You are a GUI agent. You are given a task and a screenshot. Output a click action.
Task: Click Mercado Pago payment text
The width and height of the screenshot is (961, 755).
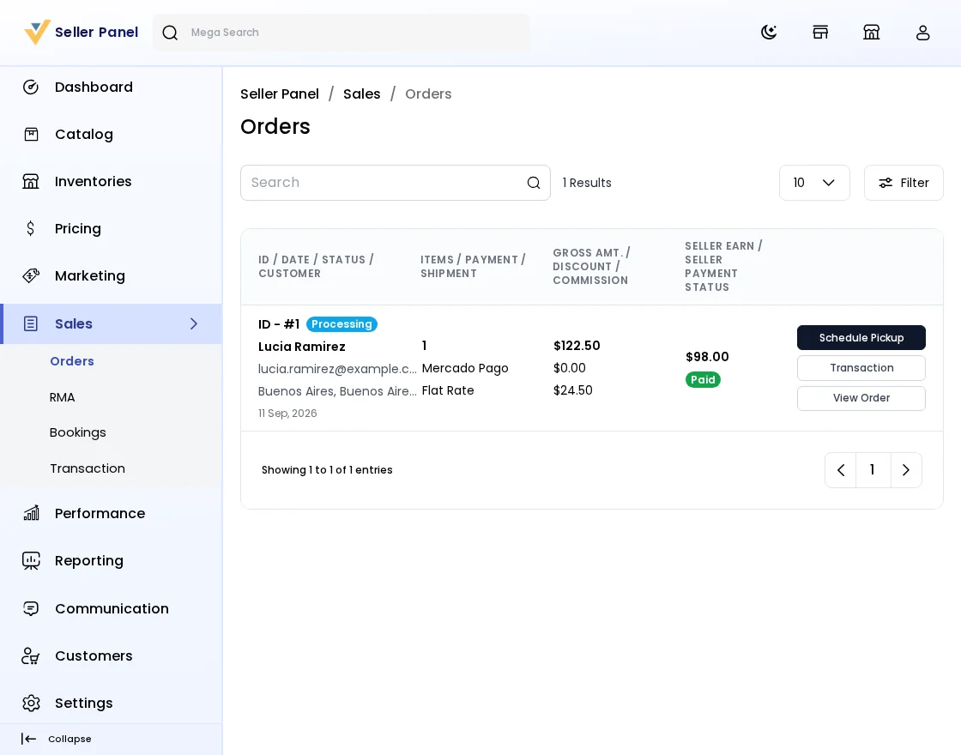(465, 368)
